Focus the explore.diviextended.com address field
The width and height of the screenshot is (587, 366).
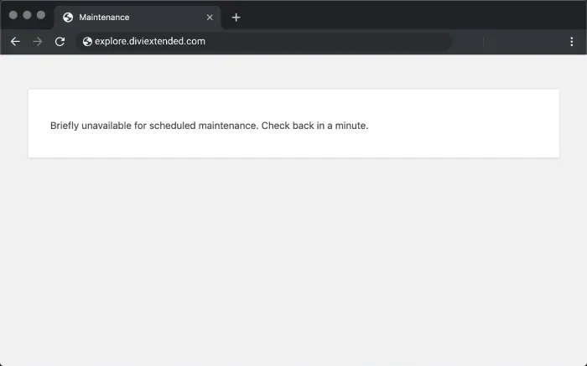264,42
